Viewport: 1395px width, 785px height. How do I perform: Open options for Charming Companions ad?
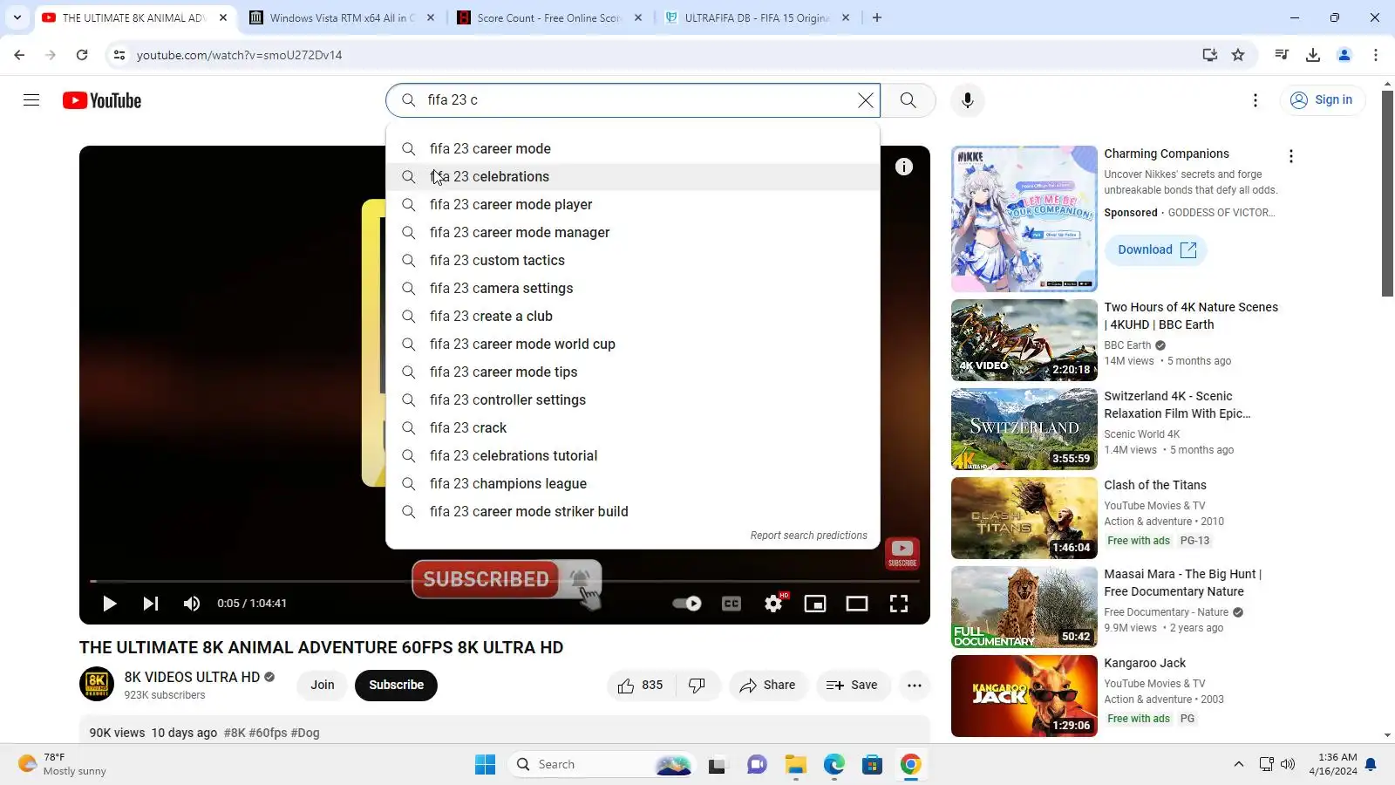[x=1291, y=156]
